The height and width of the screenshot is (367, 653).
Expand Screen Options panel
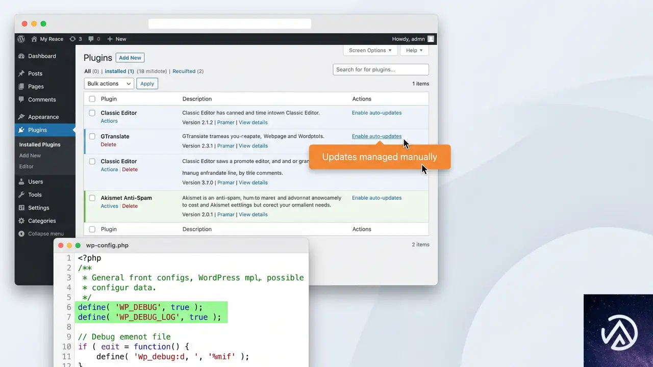tap(370, 50)
